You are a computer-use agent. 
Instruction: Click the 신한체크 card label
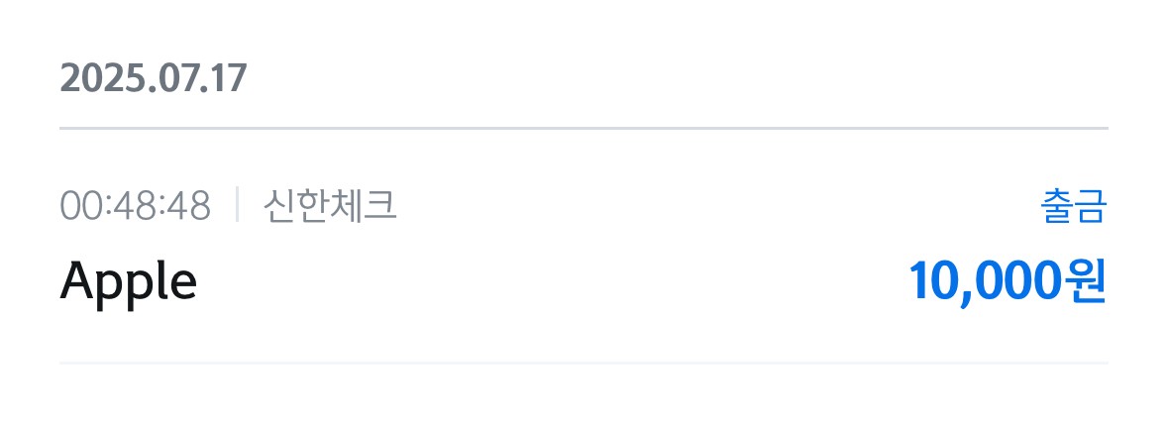[x=330, y=206]
